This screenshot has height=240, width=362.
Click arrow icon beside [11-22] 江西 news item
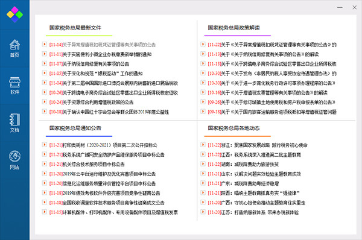click(x=203, y=154)
